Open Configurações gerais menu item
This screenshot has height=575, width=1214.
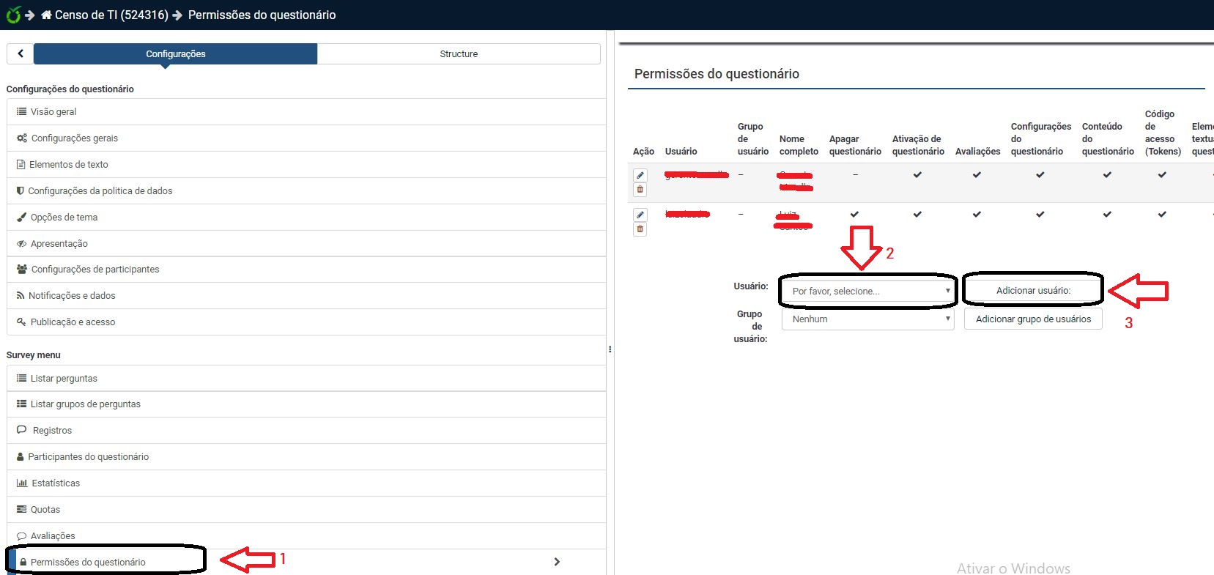coord(306,138)
